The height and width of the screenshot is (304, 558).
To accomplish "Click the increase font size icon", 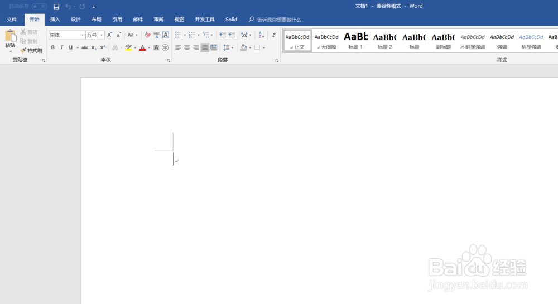I will pos(109,35).
